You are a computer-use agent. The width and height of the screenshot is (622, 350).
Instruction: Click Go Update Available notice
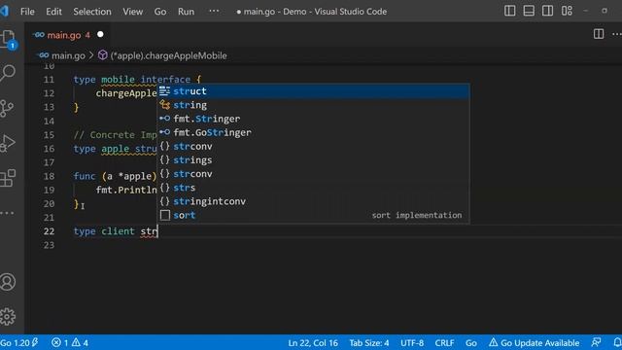coord(534,342)
